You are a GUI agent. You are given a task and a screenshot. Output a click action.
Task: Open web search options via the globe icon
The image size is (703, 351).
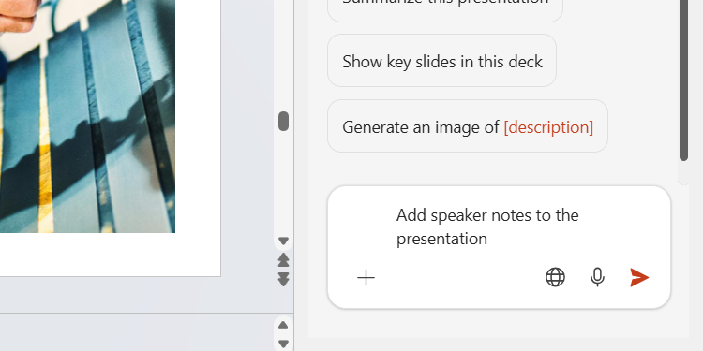coord(555,277)
